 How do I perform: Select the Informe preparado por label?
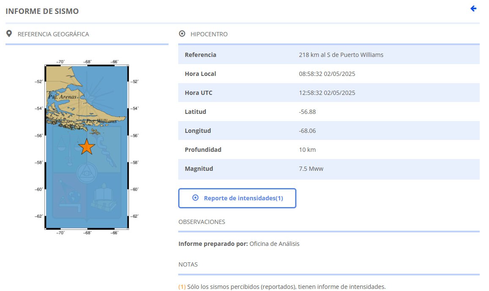coord(213,244)
